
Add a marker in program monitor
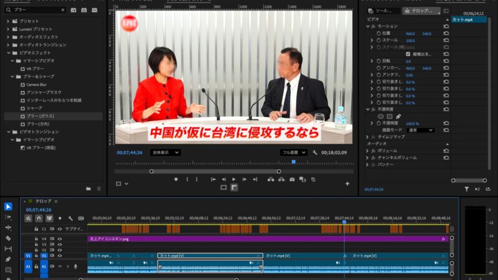click(x=176, y=179)
